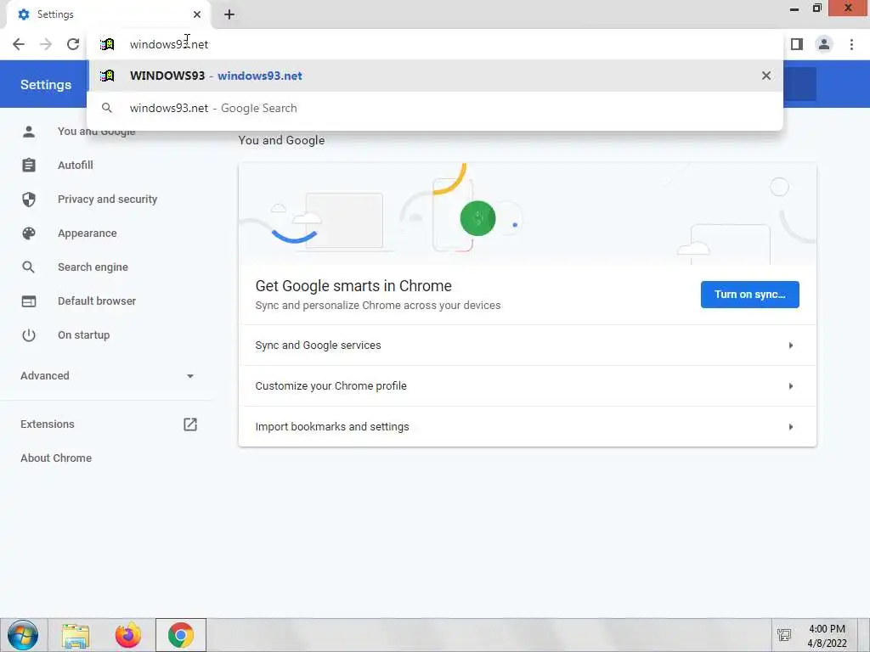Click the Appearance palette icon
This screenshot has width=870, height=652.
pos(29,233)
